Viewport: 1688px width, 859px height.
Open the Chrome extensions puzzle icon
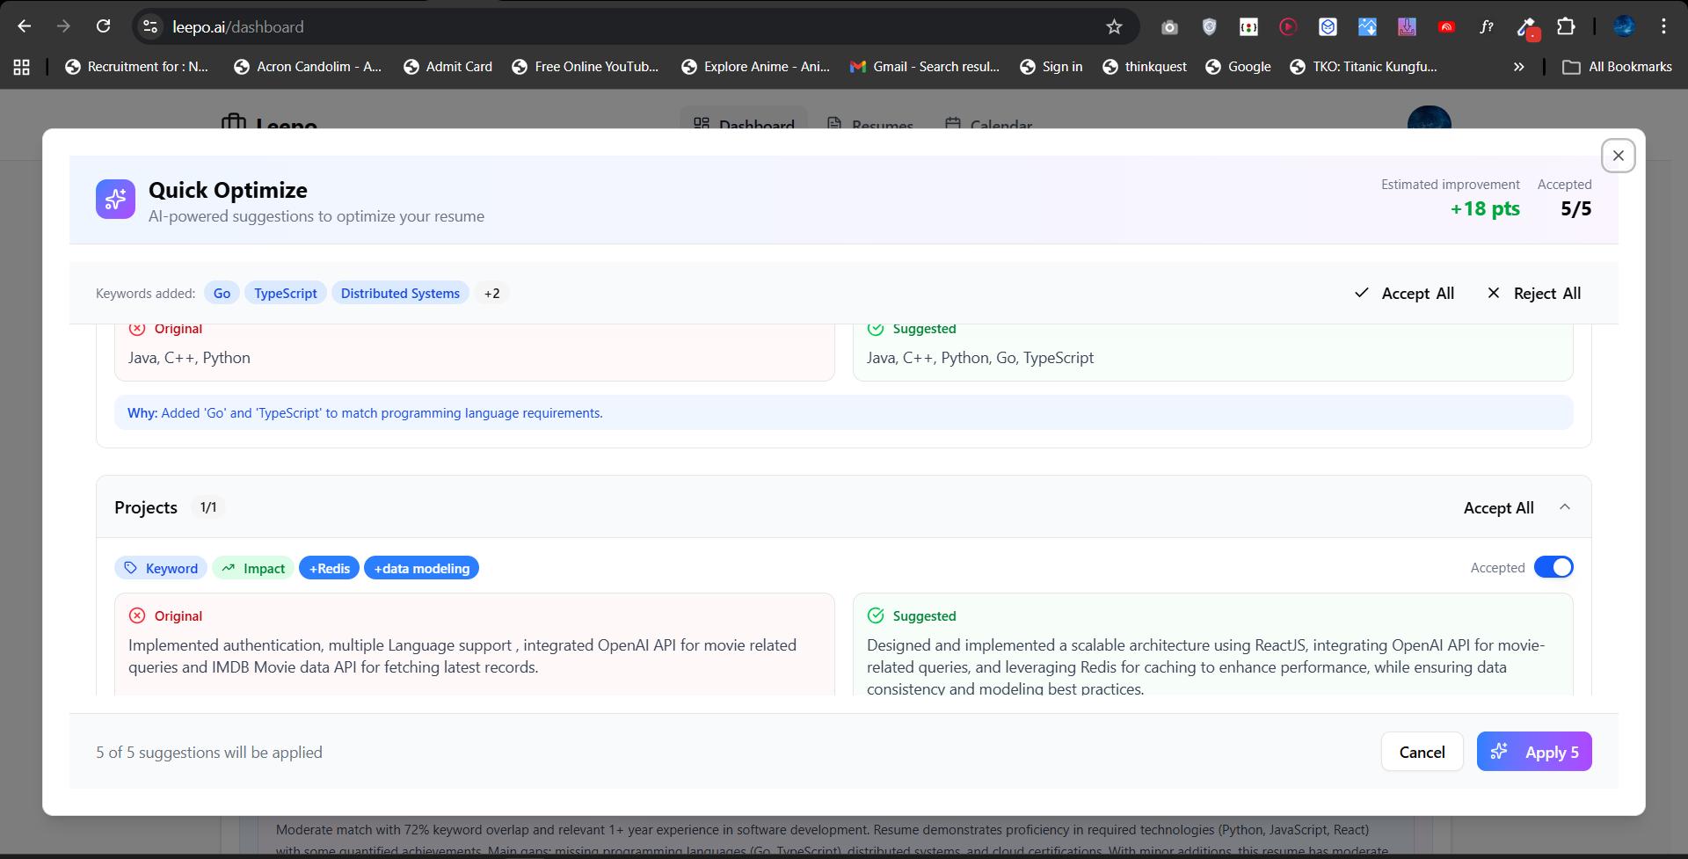point(1568,26)
